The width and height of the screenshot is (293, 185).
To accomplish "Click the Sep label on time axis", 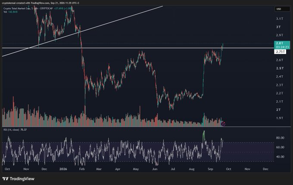I will coord(210,169).
